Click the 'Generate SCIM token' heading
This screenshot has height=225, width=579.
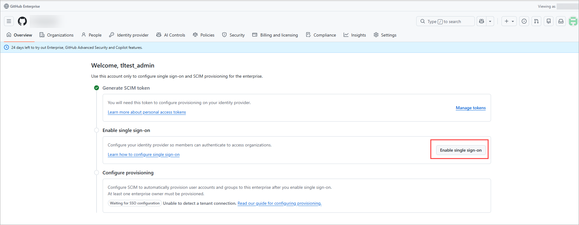(x=126, y=88)
